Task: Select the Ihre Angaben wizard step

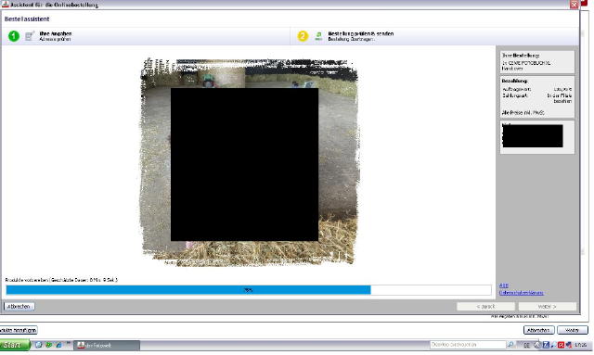Action: [56, 36]
